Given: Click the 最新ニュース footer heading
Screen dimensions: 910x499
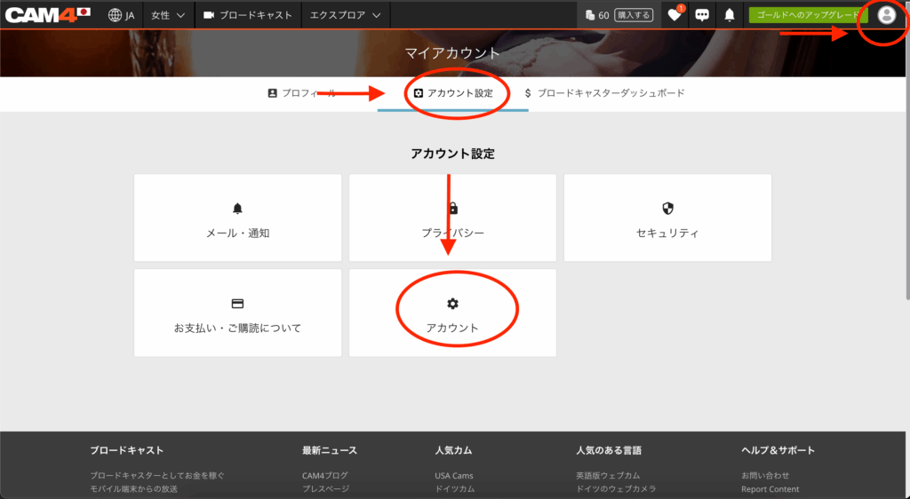Looking at the screenshot, I should (x=330, y=450).
